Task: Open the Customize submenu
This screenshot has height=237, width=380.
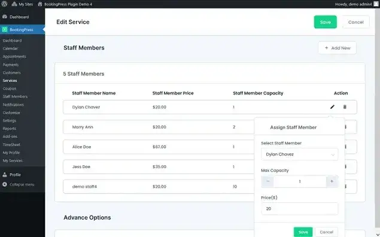Action: tap(11, 113)
